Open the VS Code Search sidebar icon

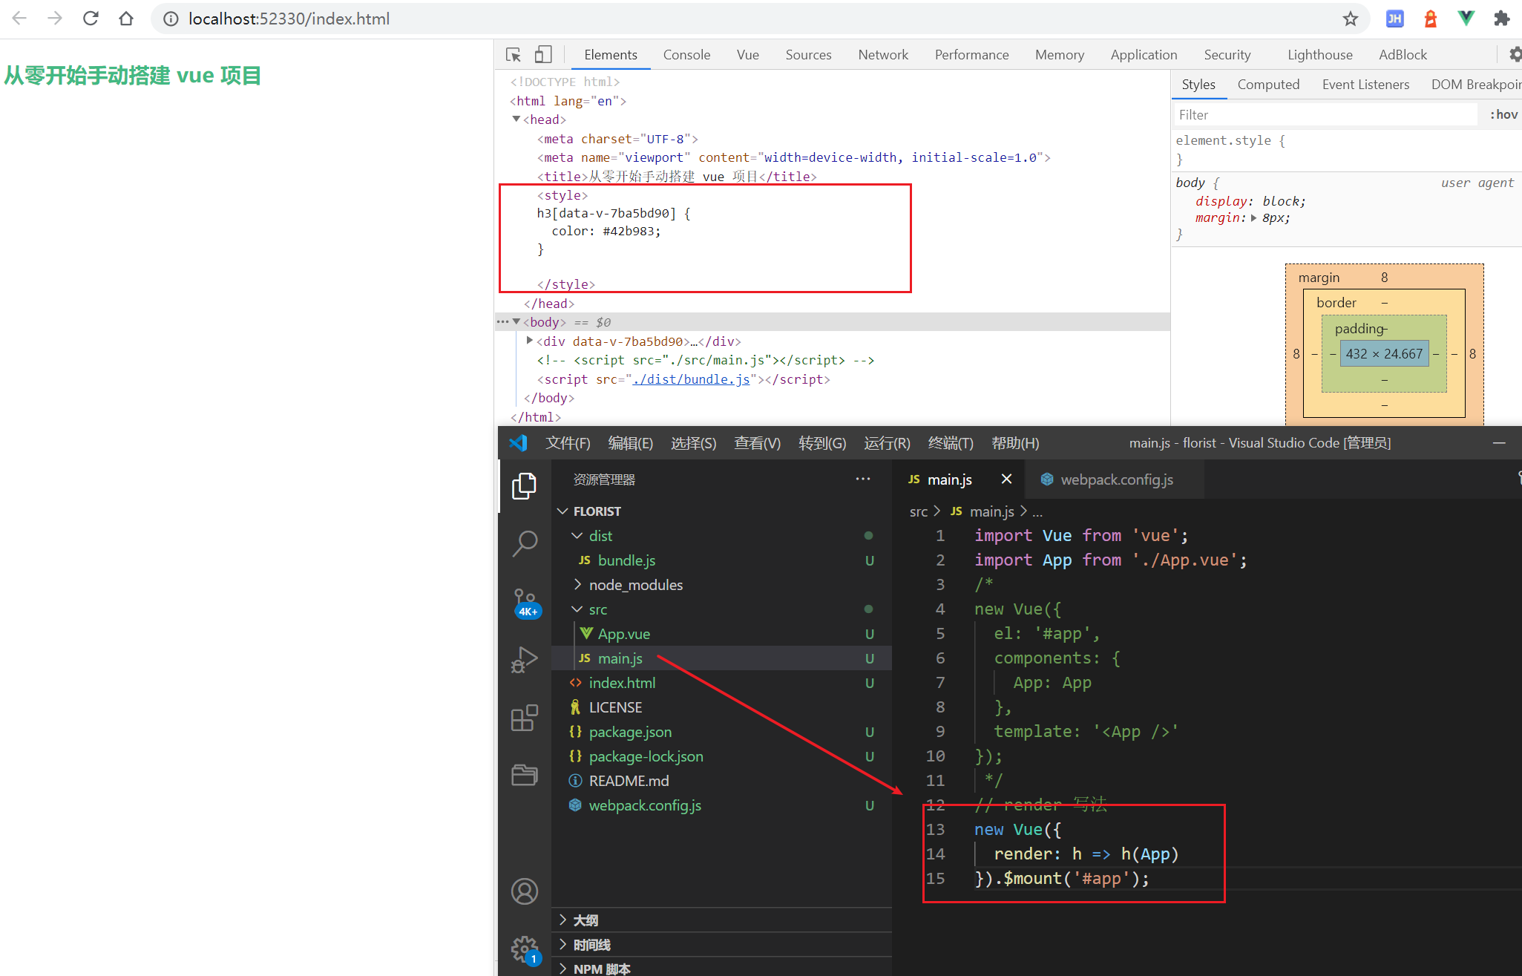[x=525, y=543]
